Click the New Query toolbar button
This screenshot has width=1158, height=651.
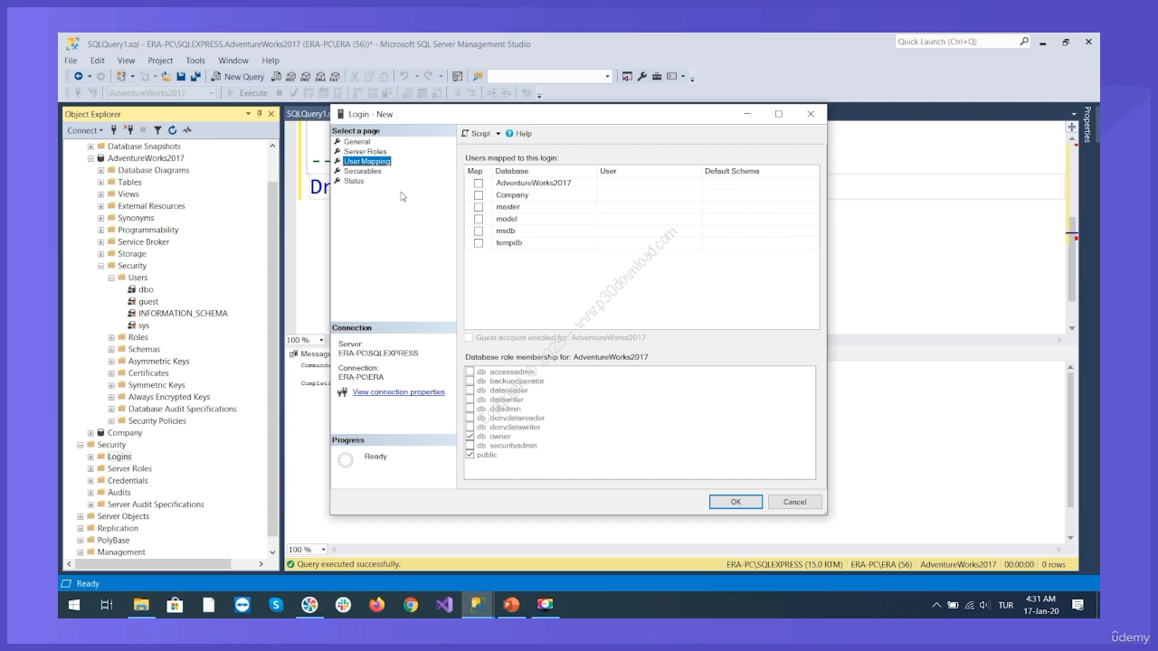(238, 77)
